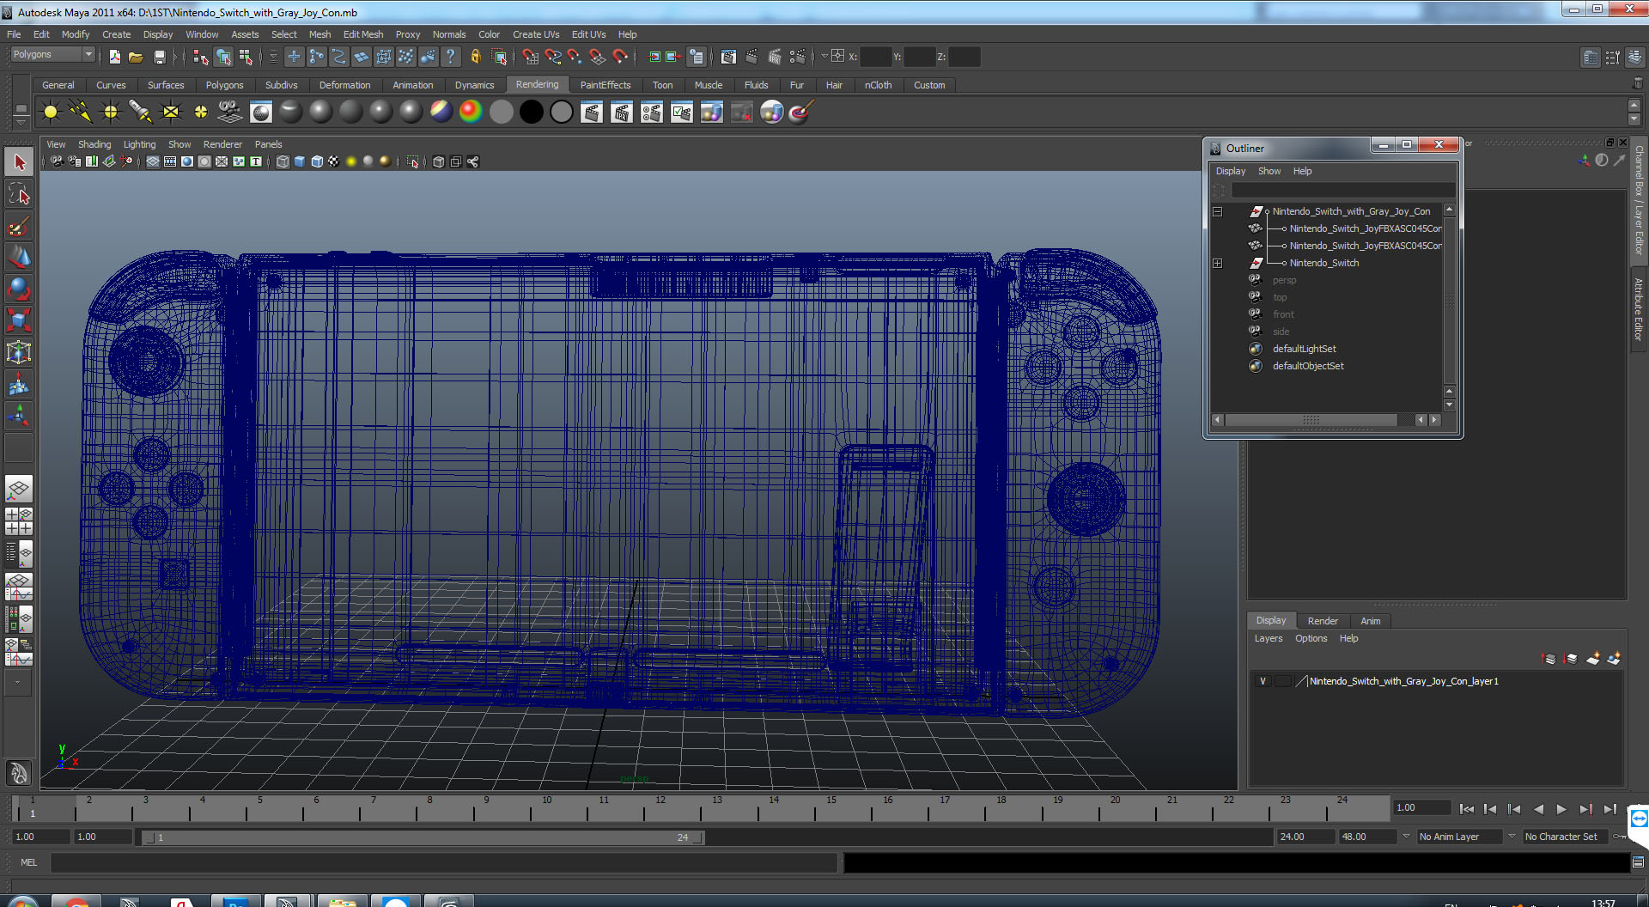The width and height of the screenshot is (1649, 907).
Task: Open the Create UVs menu
Action: click(536, 34)
